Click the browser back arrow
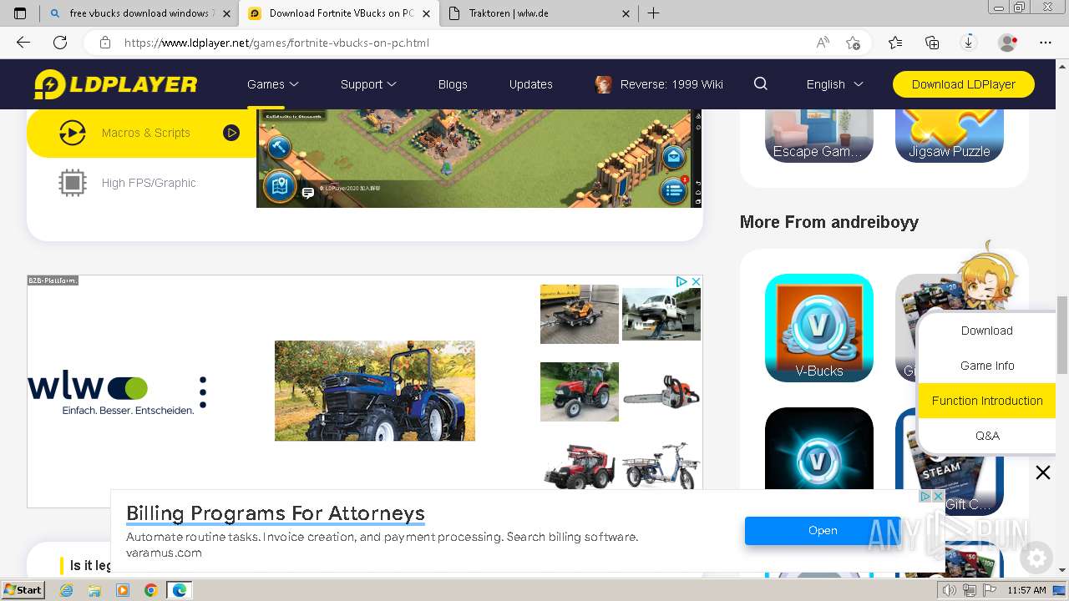This screenshot has height=601, width=1069. pyautogui.click(x=23, y=43)
